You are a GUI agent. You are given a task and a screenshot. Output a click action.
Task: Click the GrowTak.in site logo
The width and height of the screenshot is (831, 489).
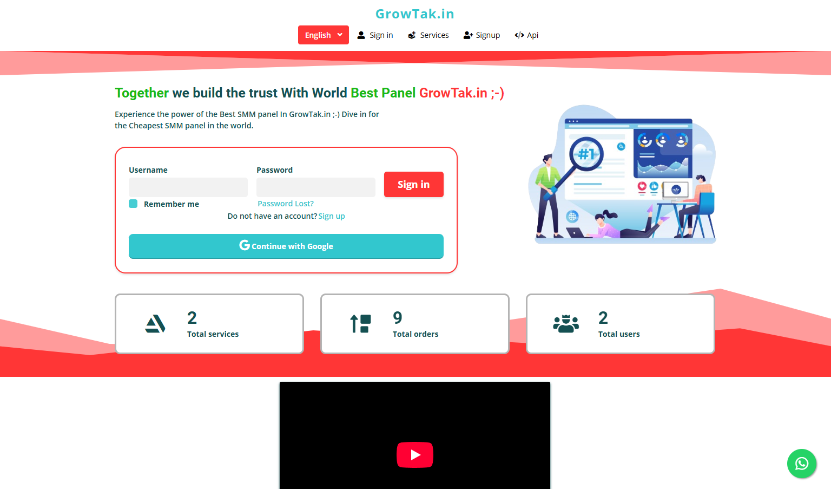[x=415, y=14]
